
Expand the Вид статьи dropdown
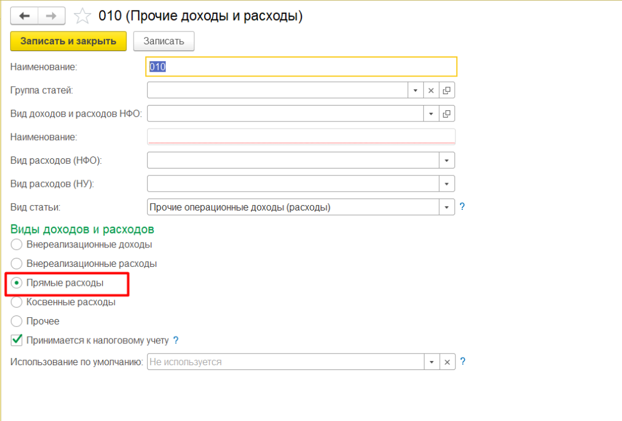(447, 207)
